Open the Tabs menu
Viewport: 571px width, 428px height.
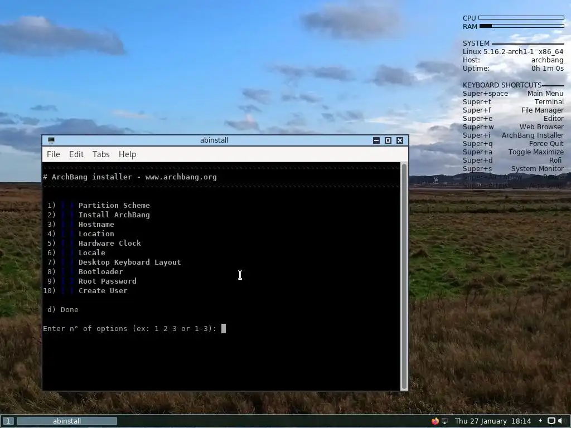pos(101,154)
